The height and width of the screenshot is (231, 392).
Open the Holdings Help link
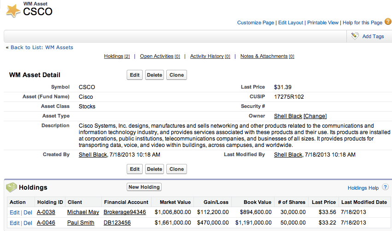pos(363,188)
